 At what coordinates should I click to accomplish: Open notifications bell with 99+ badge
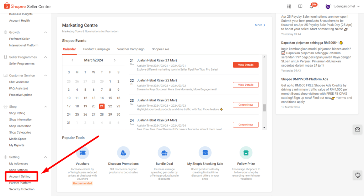point(311,6)
